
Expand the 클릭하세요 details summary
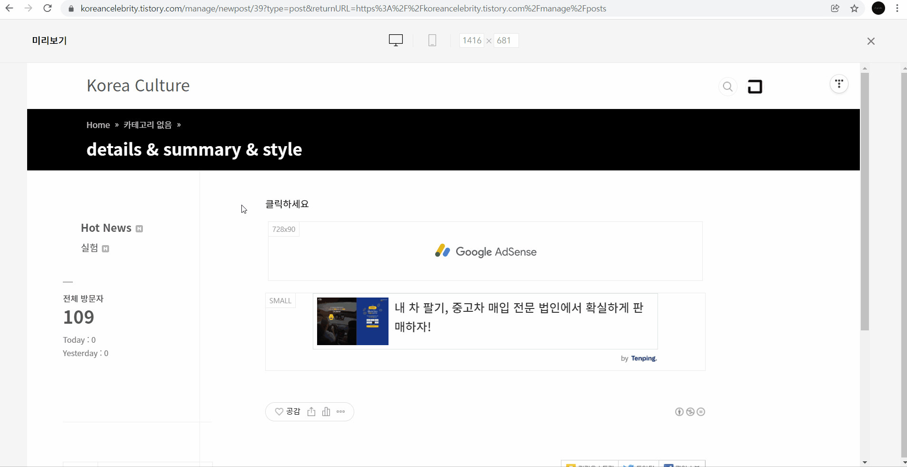point(287,204)
